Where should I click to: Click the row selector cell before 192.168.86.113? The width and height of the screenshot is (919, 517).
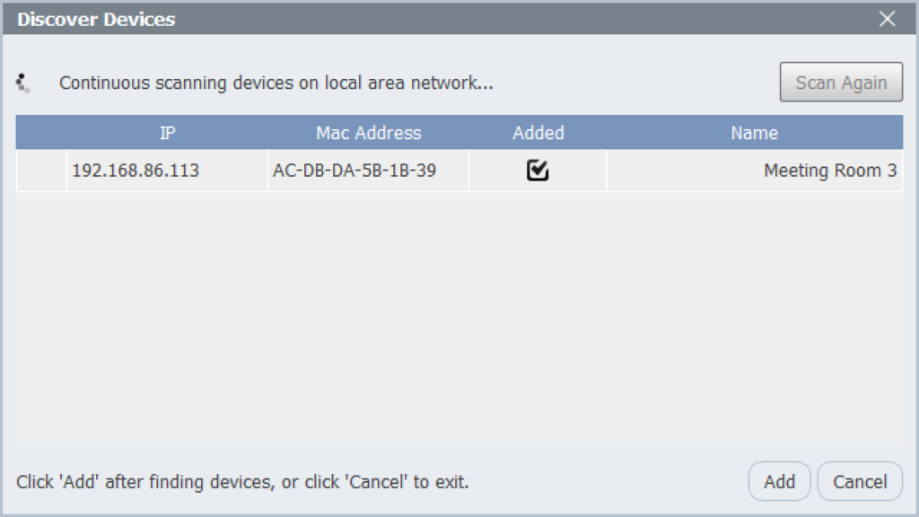coord(41,171)
